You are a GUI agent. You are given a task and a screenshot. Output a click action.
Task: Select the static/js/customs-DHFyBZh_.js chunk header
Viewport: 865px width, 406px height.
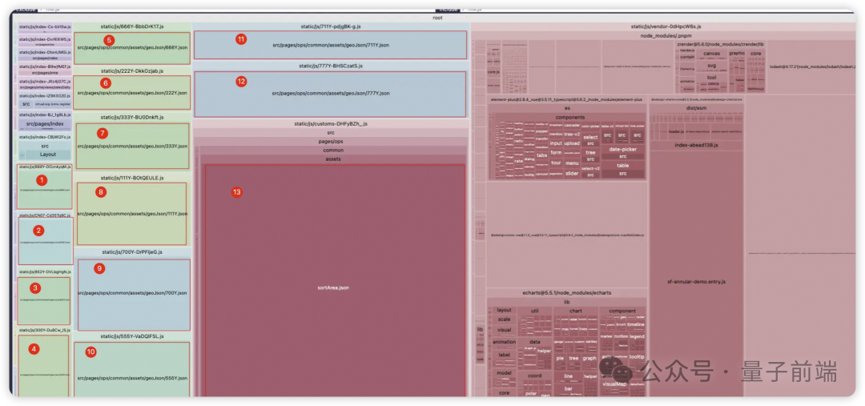331,124
